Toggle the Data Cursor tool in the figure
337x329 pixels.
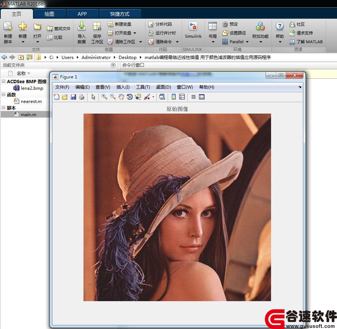tap(138, 97)
